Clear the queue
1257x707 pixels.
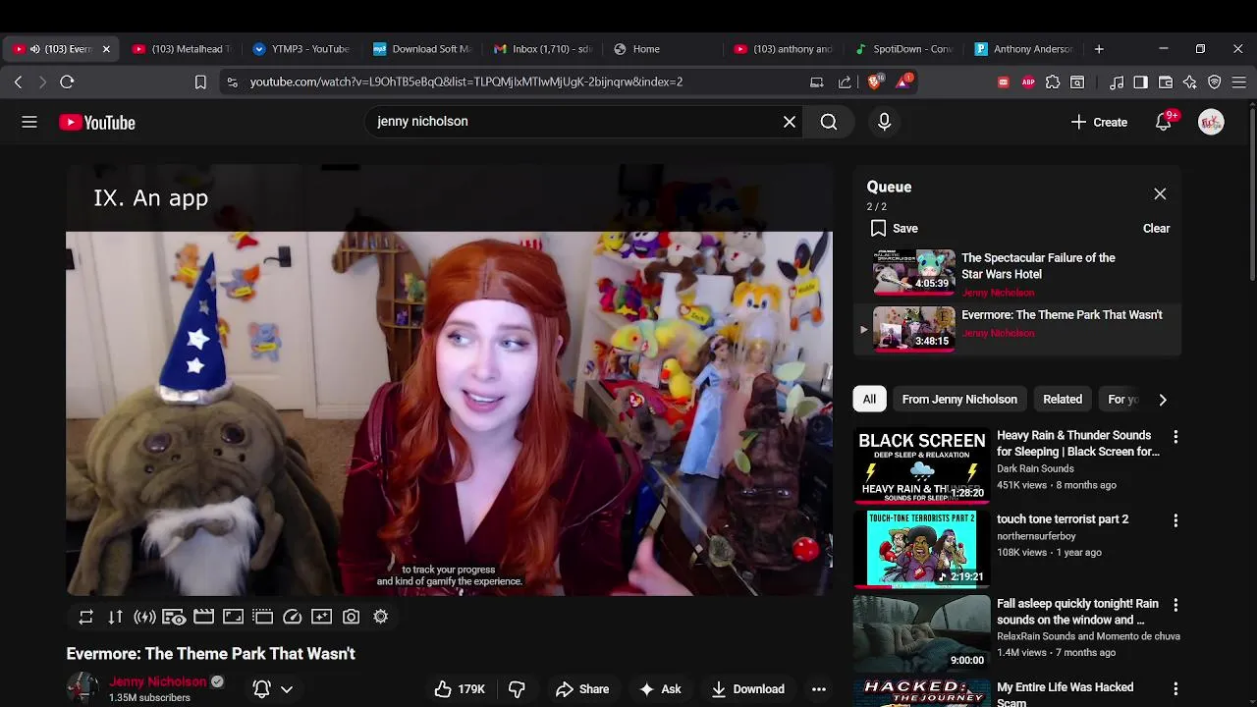pyautogui.click(x=1156, y=228)
